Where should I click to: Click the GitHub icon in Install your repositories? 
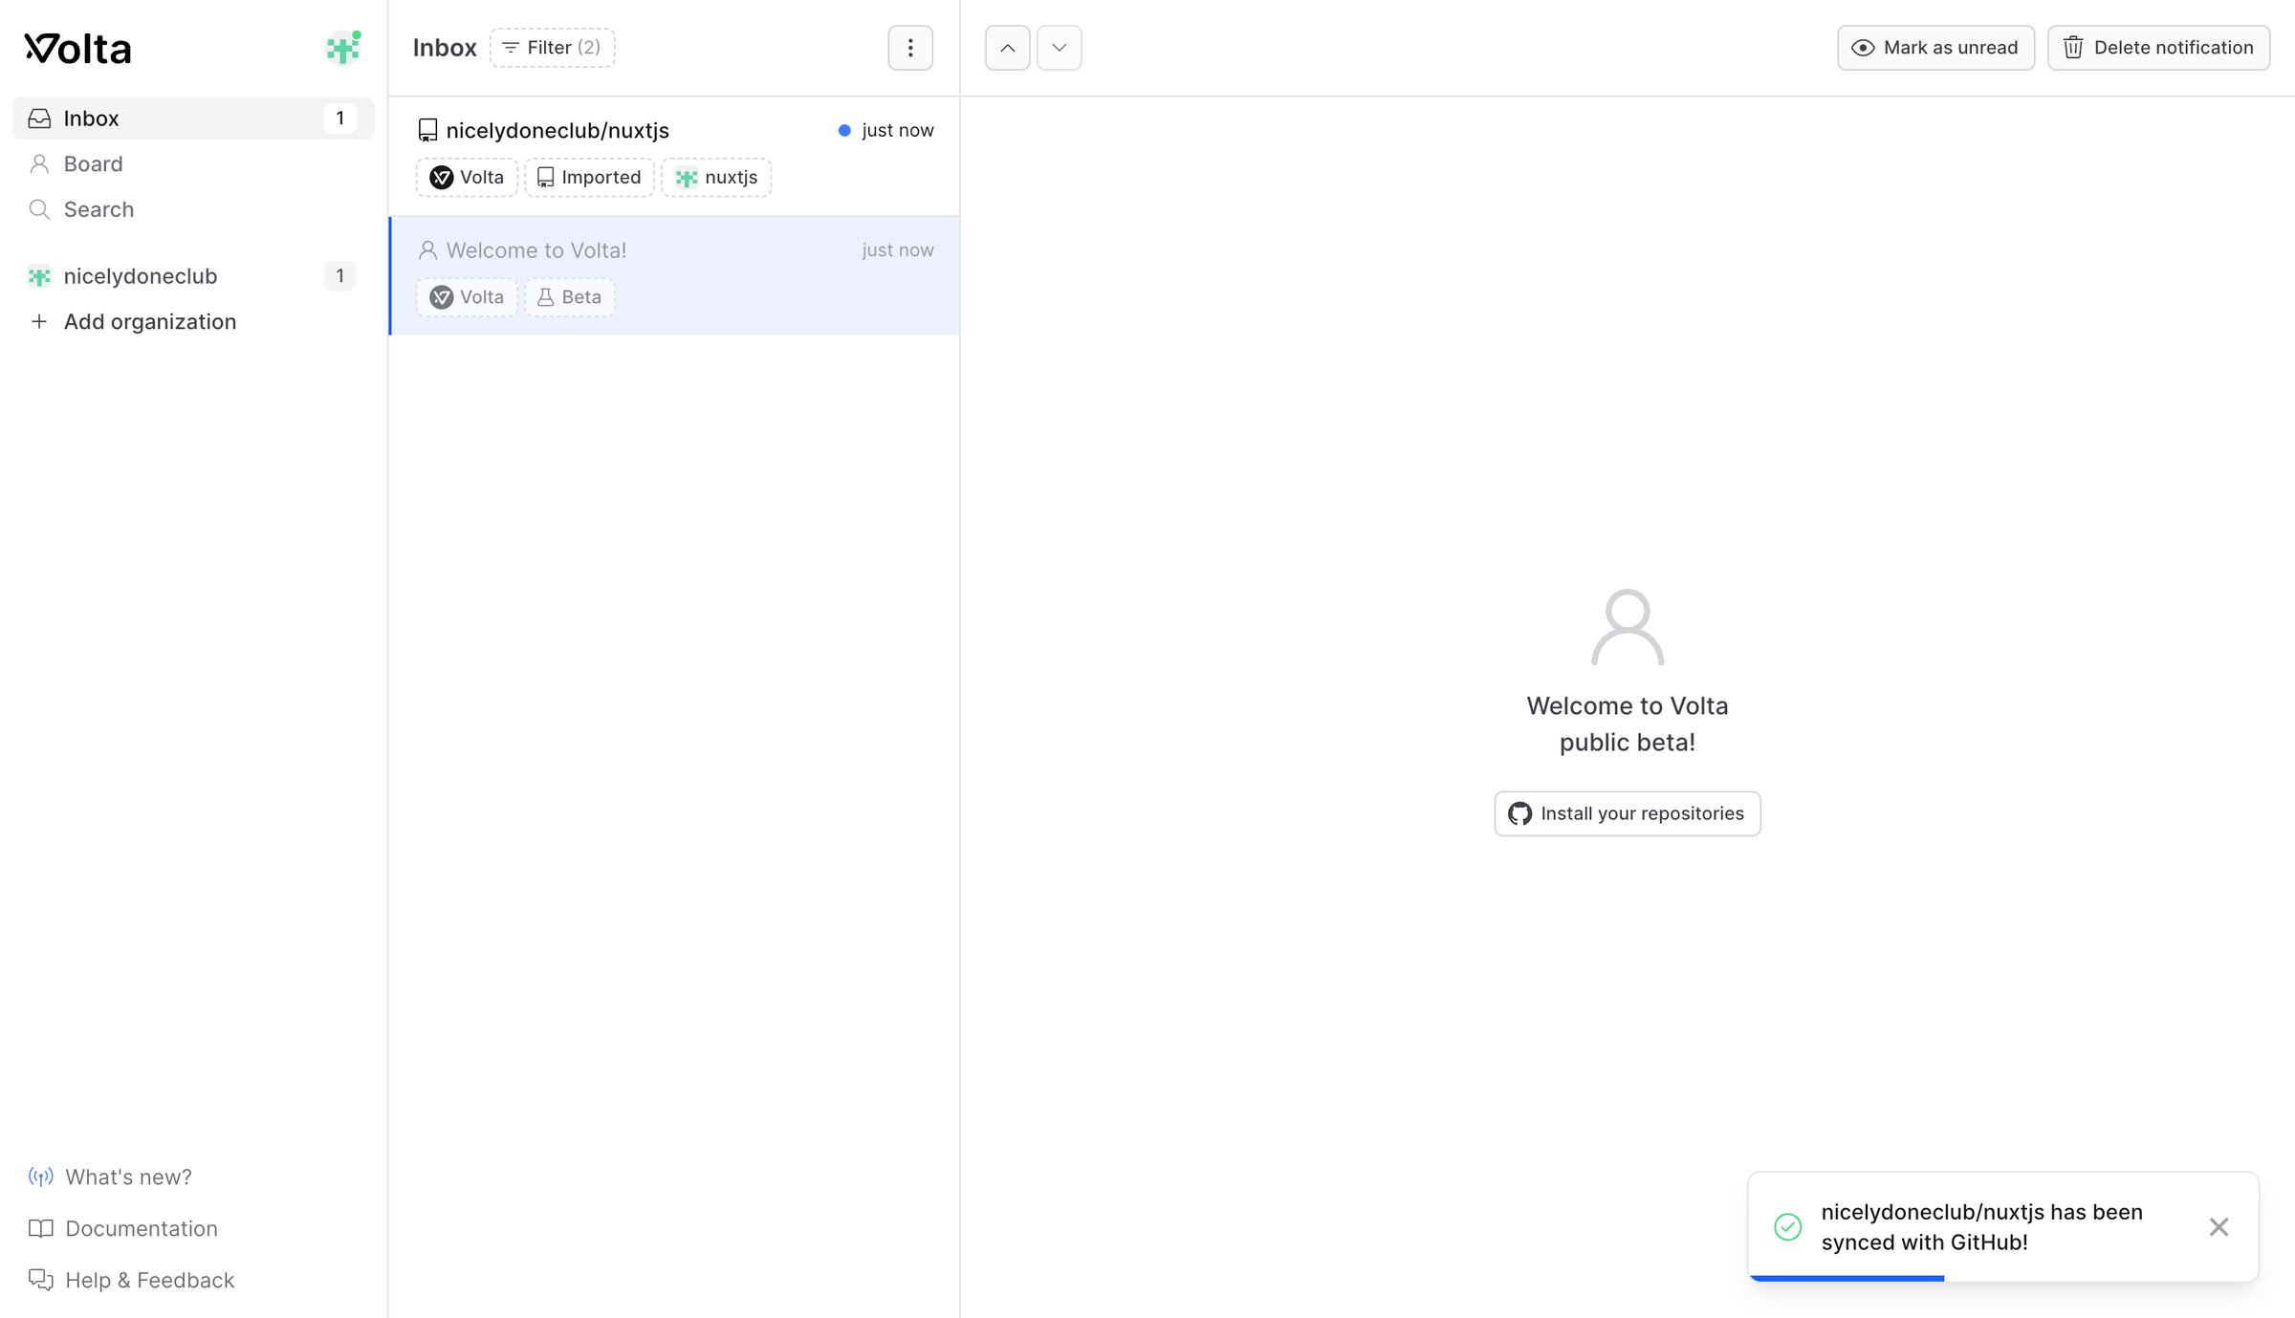(1519, 814)
